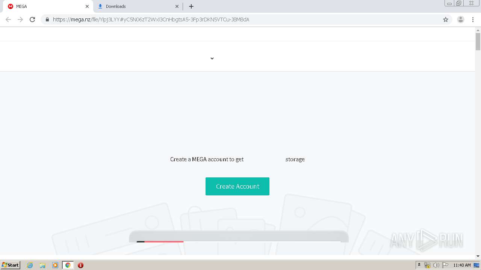Open network status tray icon
Viewport: 481px width, 270px height.
pos(427,265)
